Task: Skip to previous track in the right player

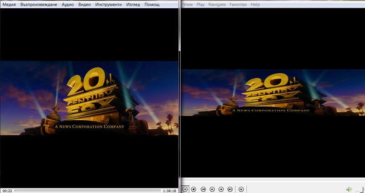Action: tap(203, 189)
